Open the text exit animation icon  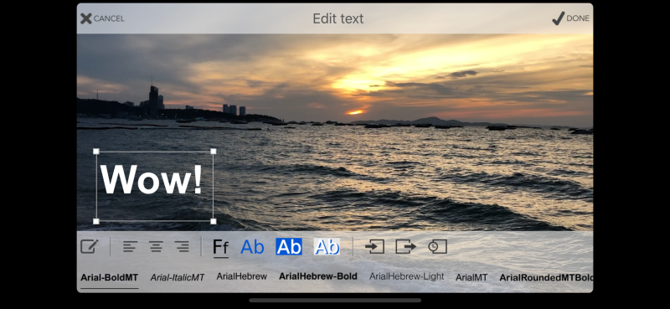pyautogui.click(x=406, y=246)
